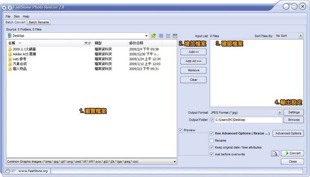Click the date 2009/2/2 下午 09:31
310x177 pixels.
(144, 69)
